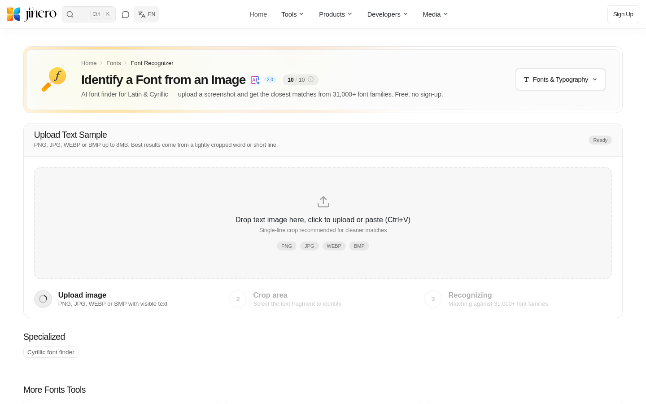
Task: Click the 2.0 version badge
Action: [x=270, y=80]
